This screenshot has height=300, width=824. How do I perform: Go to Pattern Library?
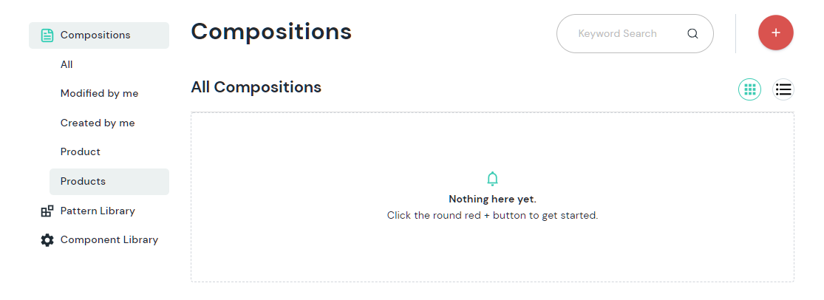98,211
